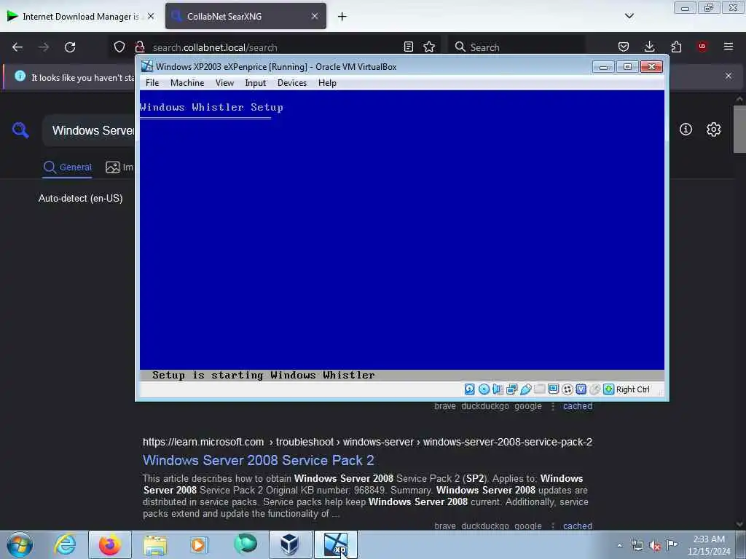This screenshot has height=559, width=746.
Task: Click the Firefox page vertical scrollbar
Action: point(739,130)
